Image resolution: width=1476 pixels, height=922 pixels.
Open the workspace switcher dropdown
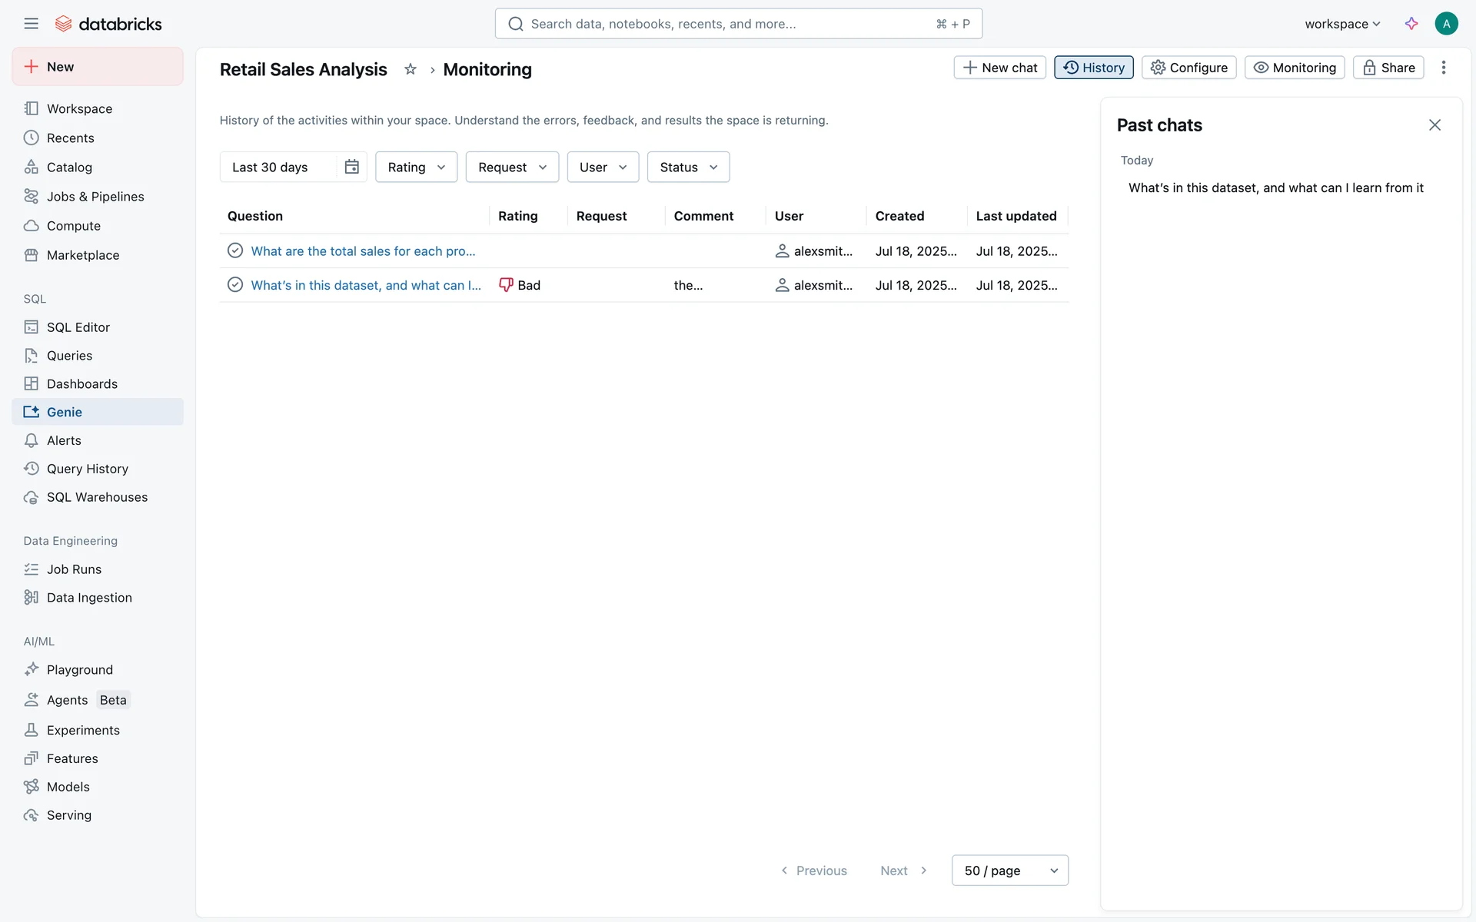coord(1342,24)
